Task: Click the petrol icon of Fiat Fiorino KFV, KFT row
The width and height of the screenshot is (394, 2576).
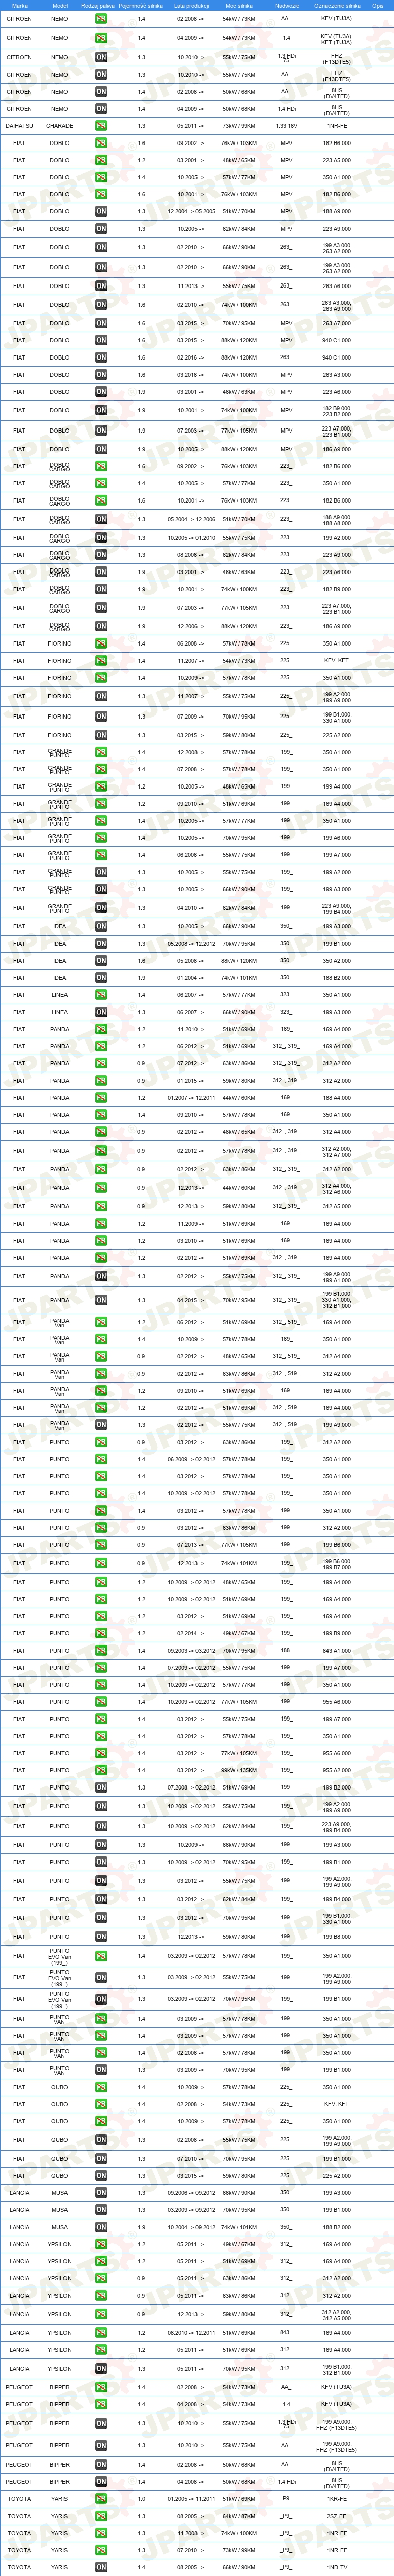Action: tap(101, 660)
